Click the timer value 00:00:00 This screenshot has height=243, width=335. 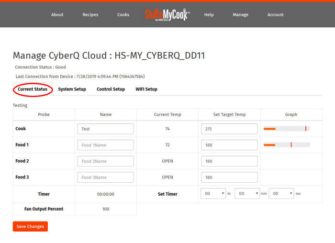(x=106, y=194)
